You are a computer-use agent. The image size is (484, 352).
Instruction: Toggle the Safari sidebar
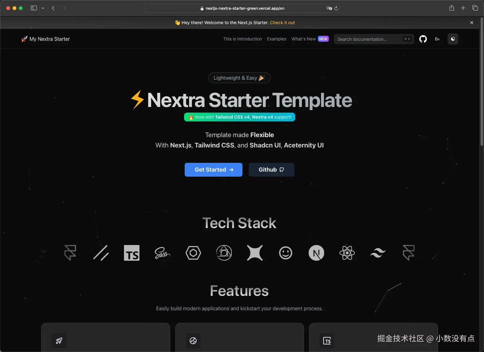[x=34, y=8]
